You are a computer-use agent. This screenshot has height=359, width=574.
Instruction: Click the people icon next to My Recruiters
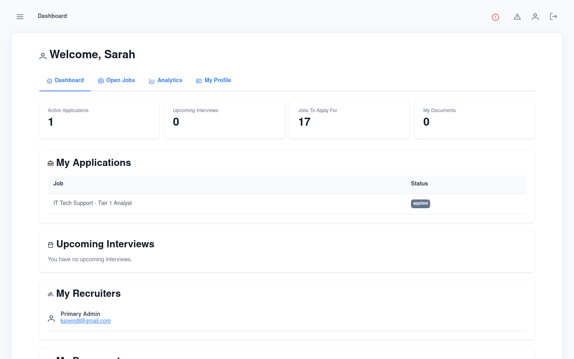(x=51, y=294)
